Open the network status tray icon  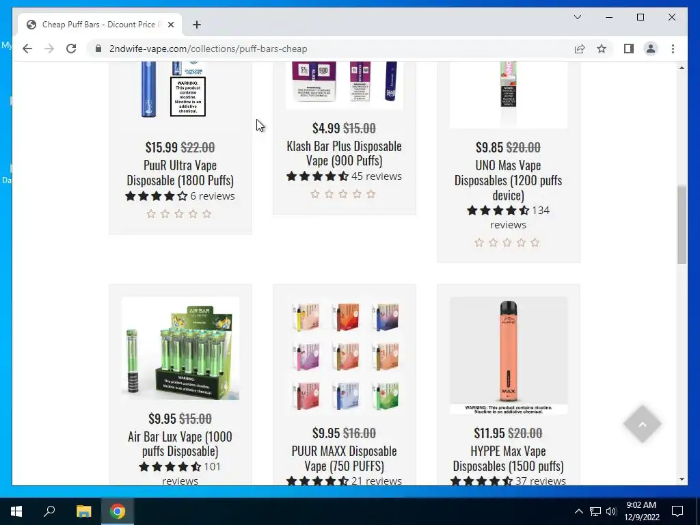[x=595, y=511]
